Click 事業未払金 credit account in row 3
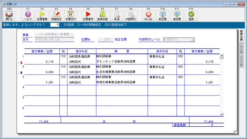The height and width of the screenshot is (139, 247). 157,77
